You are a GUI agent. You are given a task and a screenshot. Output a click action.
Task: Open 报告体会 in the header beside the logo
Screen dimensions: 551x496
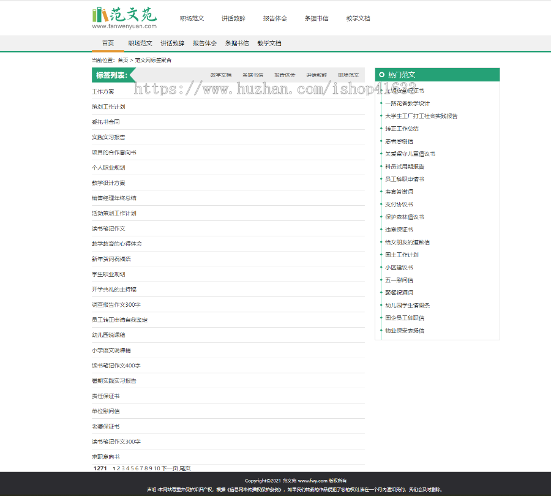click(275, 18)
